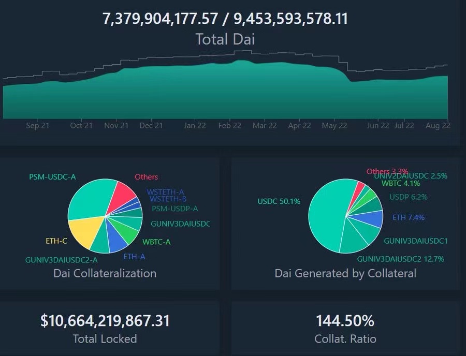The height and width of the screenshot is (356, 466).
Task: Click the Feb 22 marker on the chart axis
Action: coord(229,126)
